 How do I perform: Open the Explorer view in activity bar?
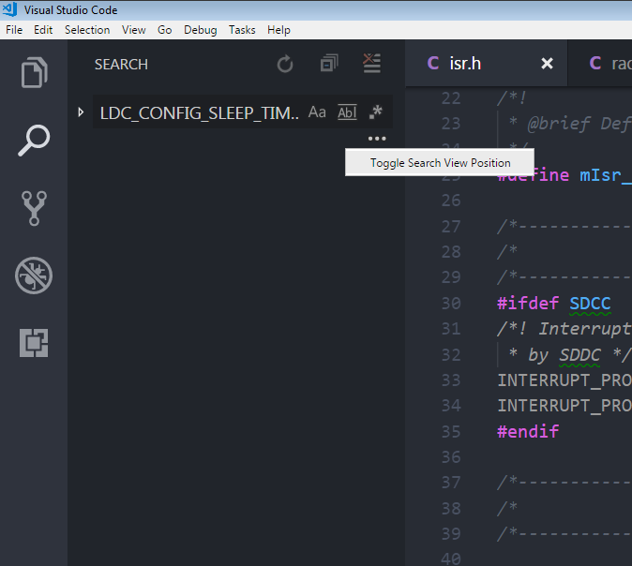coord(34,73)
